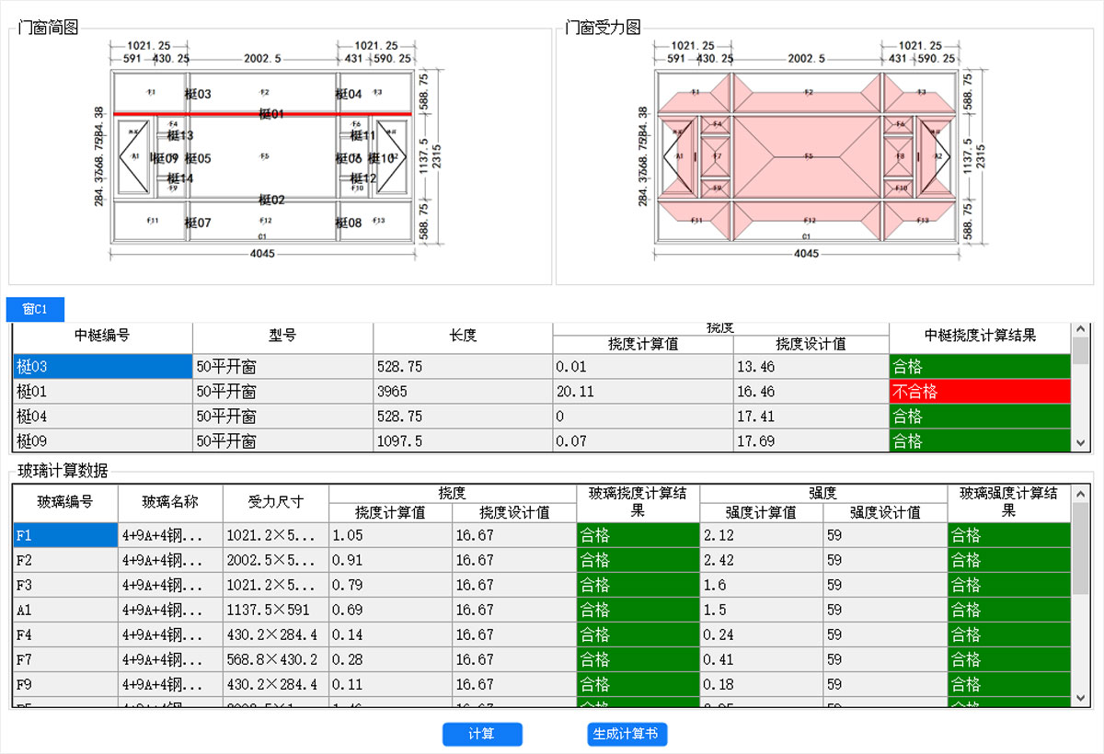
Task: Click the 受力尺寸 column header
Action: click(x=276, y=503)
